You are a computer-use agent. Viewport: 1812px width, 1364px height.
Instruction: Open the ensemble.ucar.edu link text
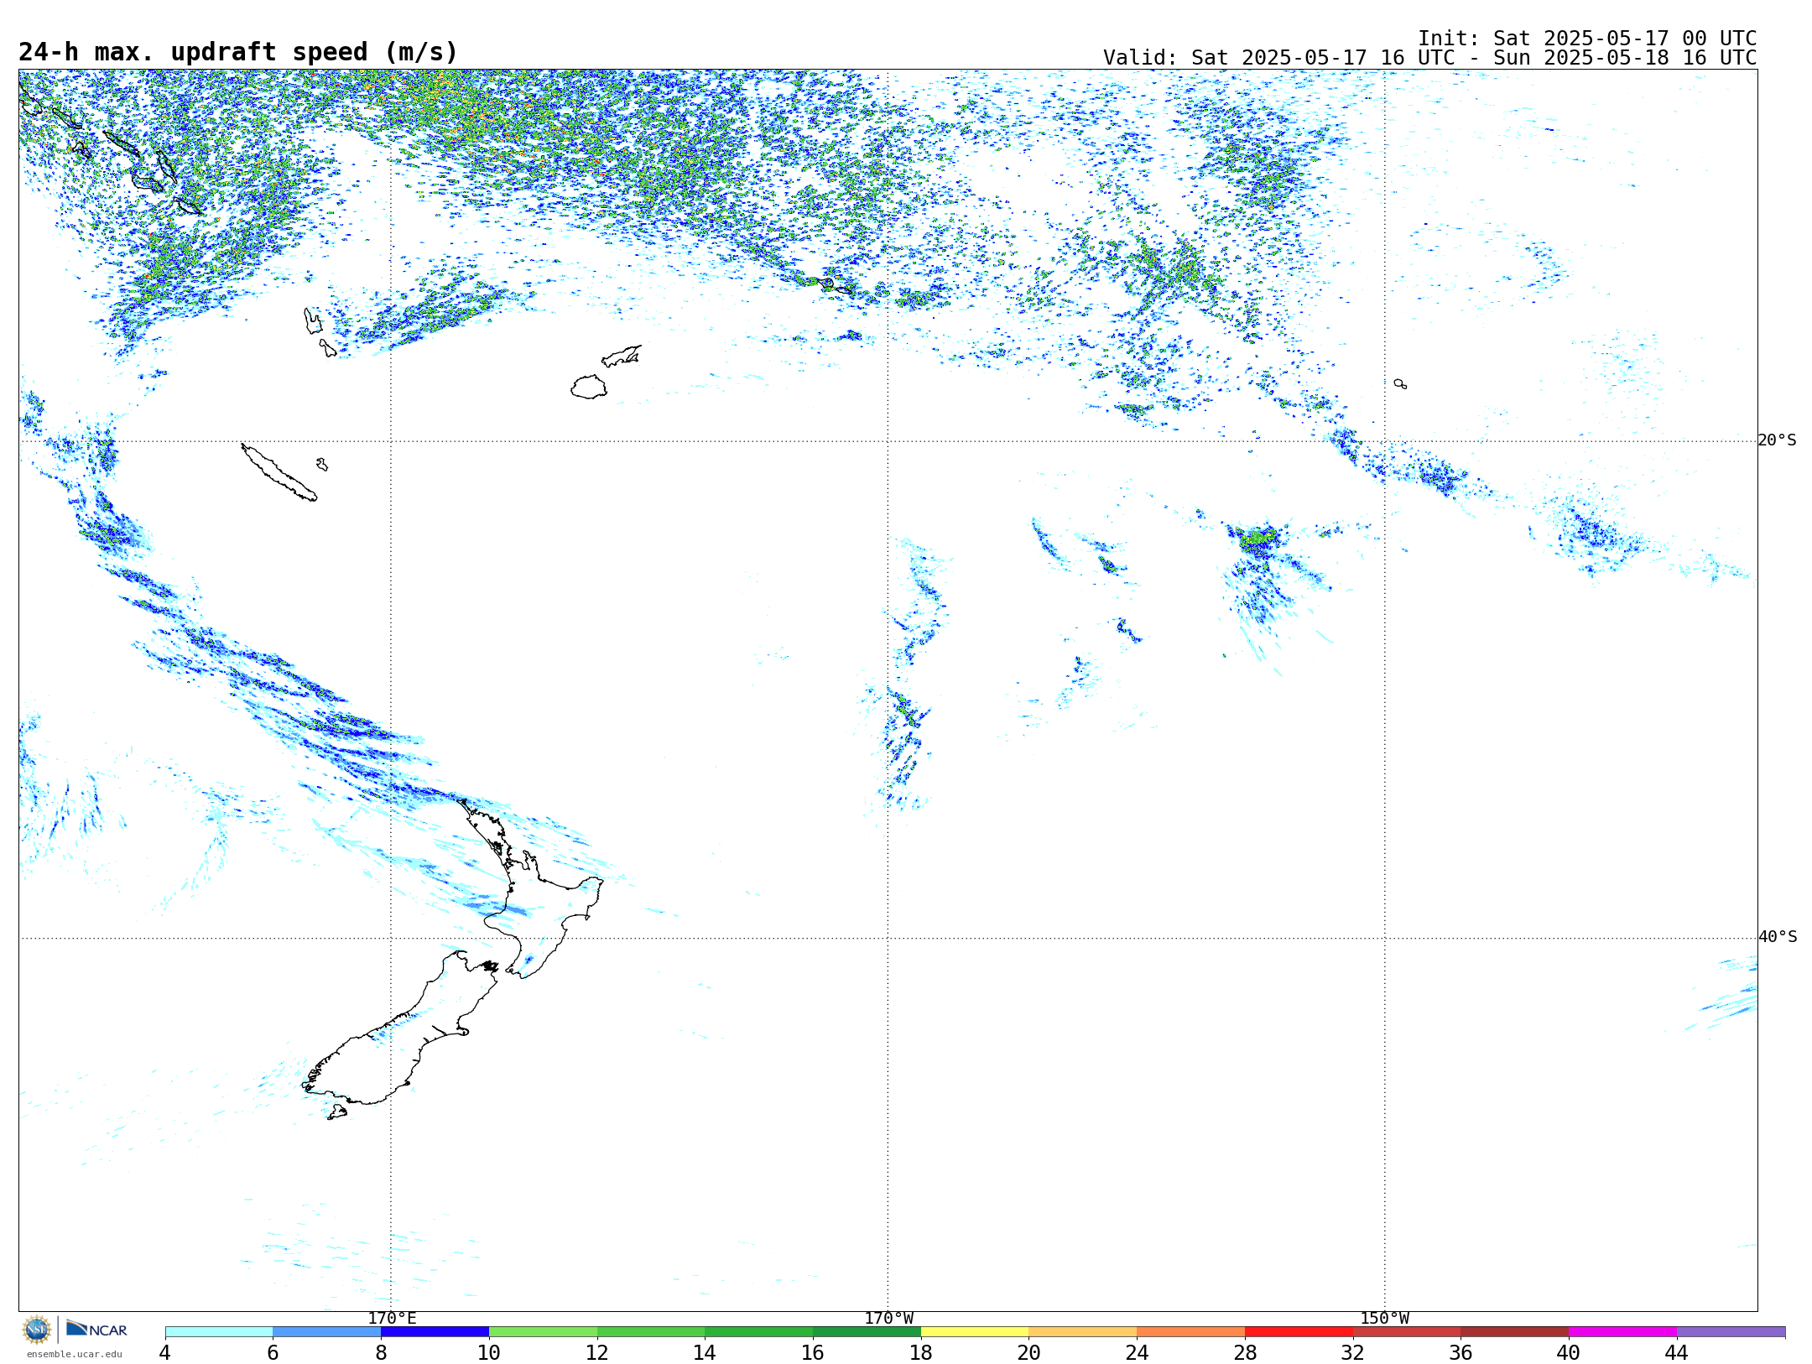pyautogui.click(x=74, y=1354)
